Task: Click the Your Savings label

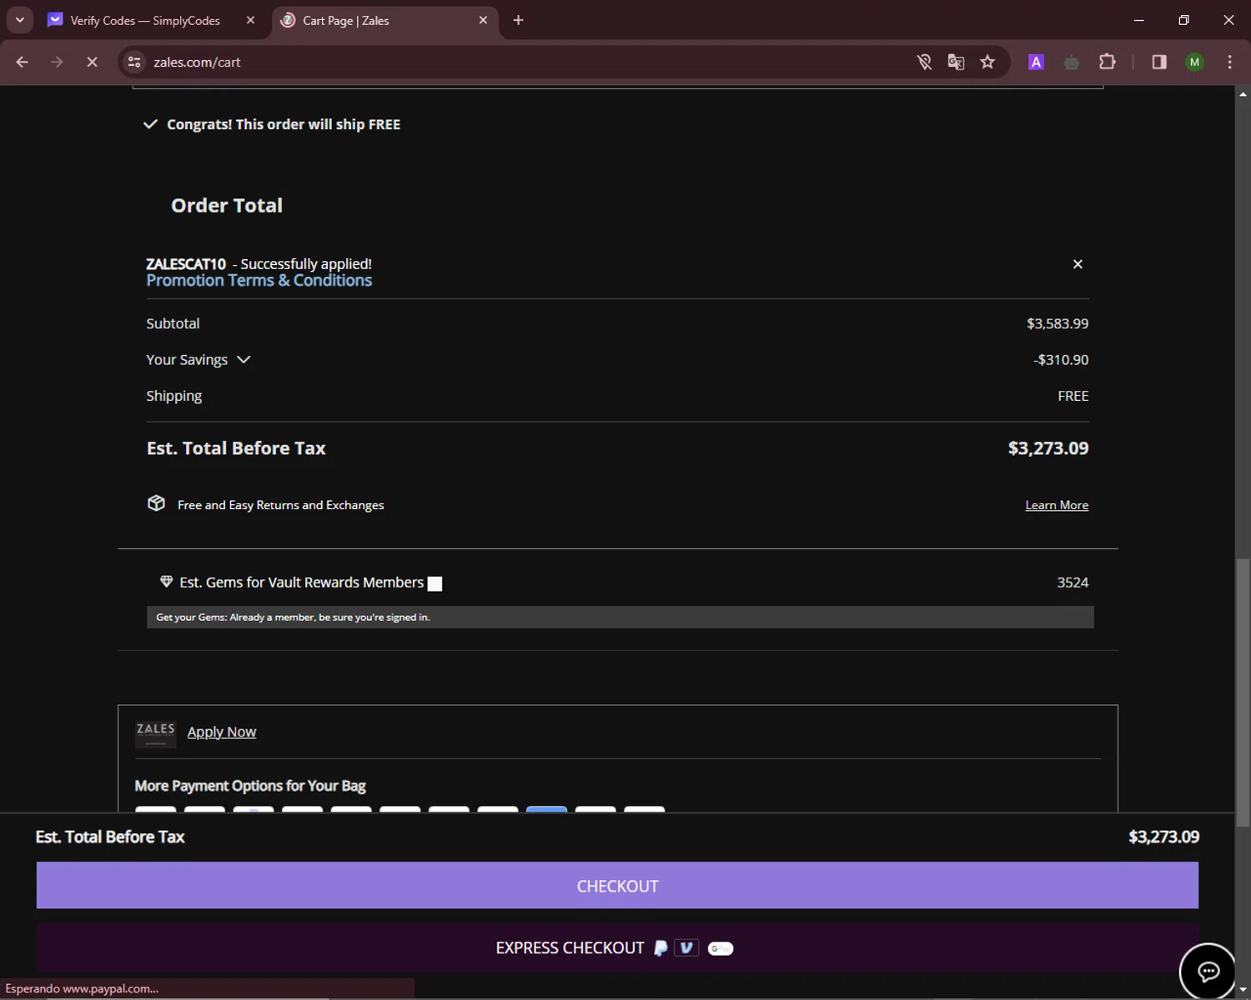Action: (187, 360)
